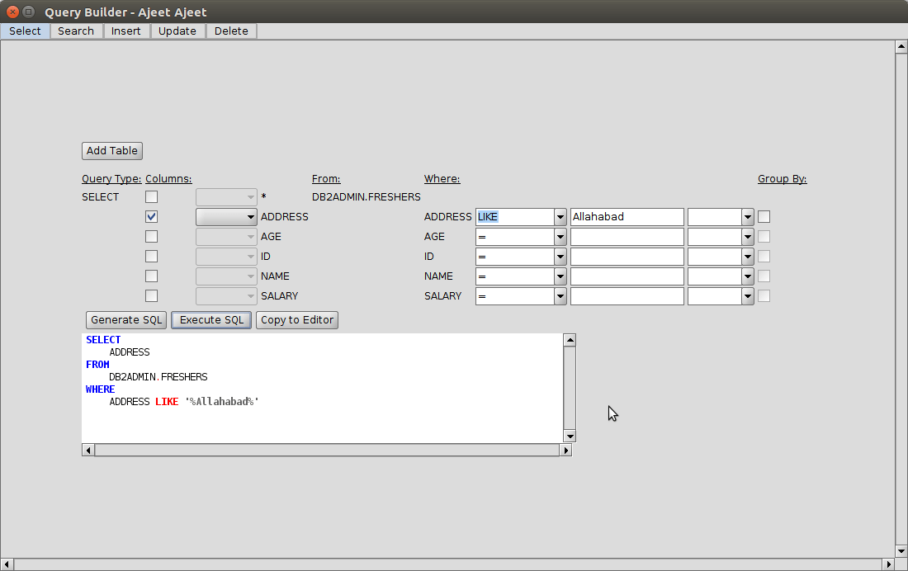Open the NAME operator dropdown
Screen dimensions: 908x571
(x=560, y=276)
